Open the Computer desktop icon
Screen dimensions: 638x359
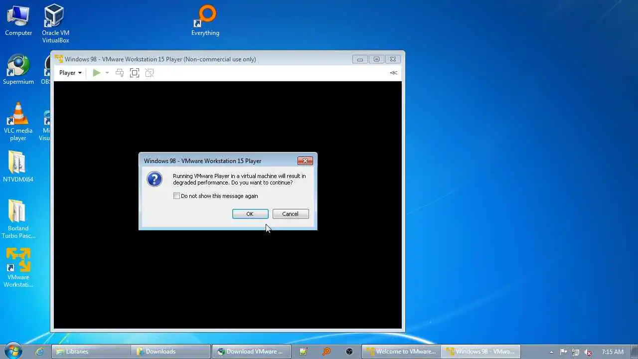coord(18,21)
